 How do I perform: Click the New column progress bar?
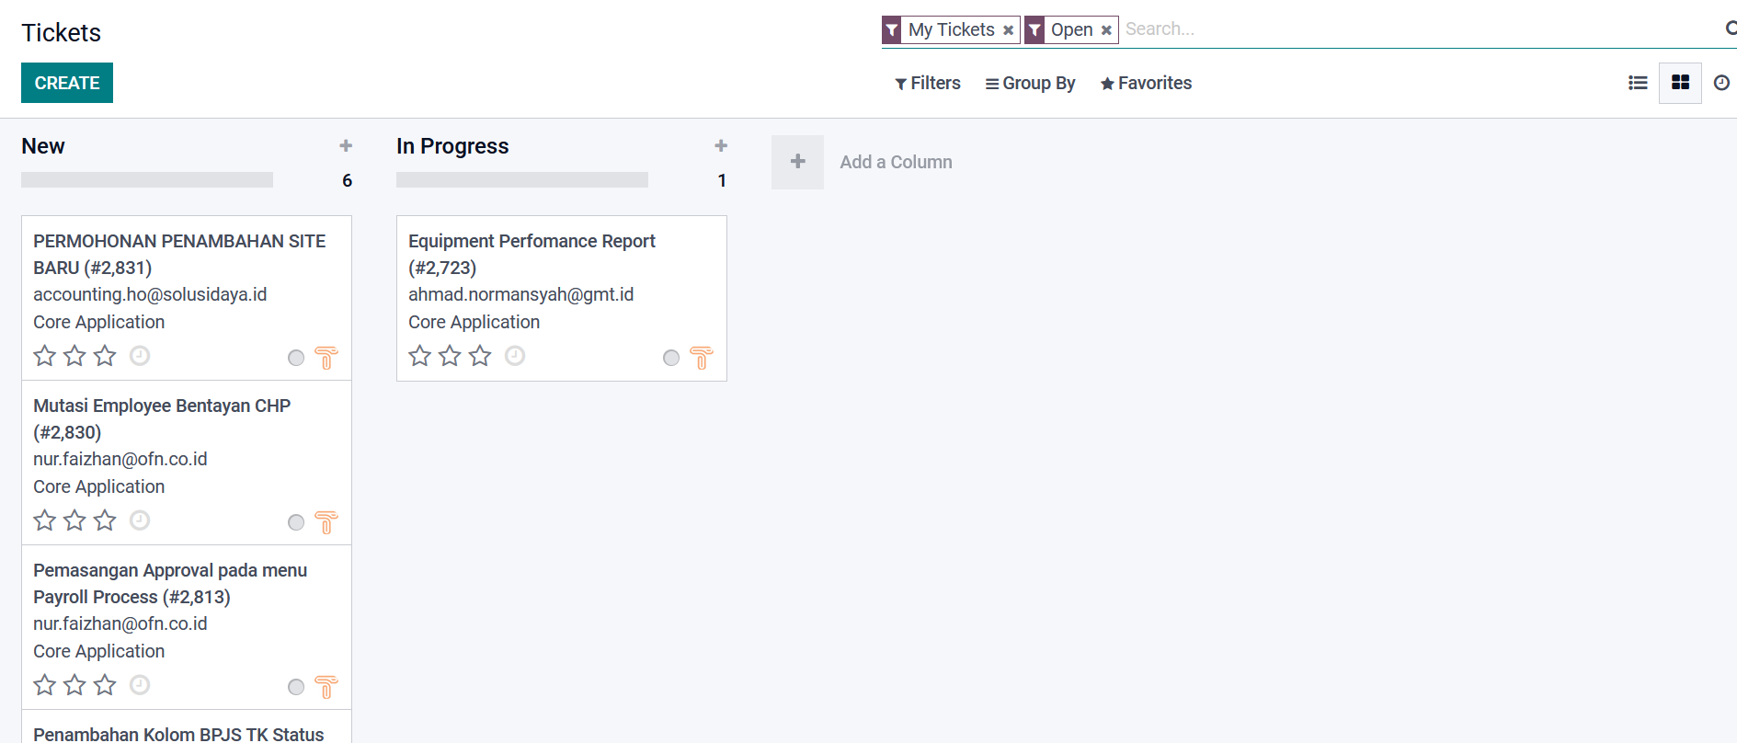pyautogui.click(x=147, y=180)
